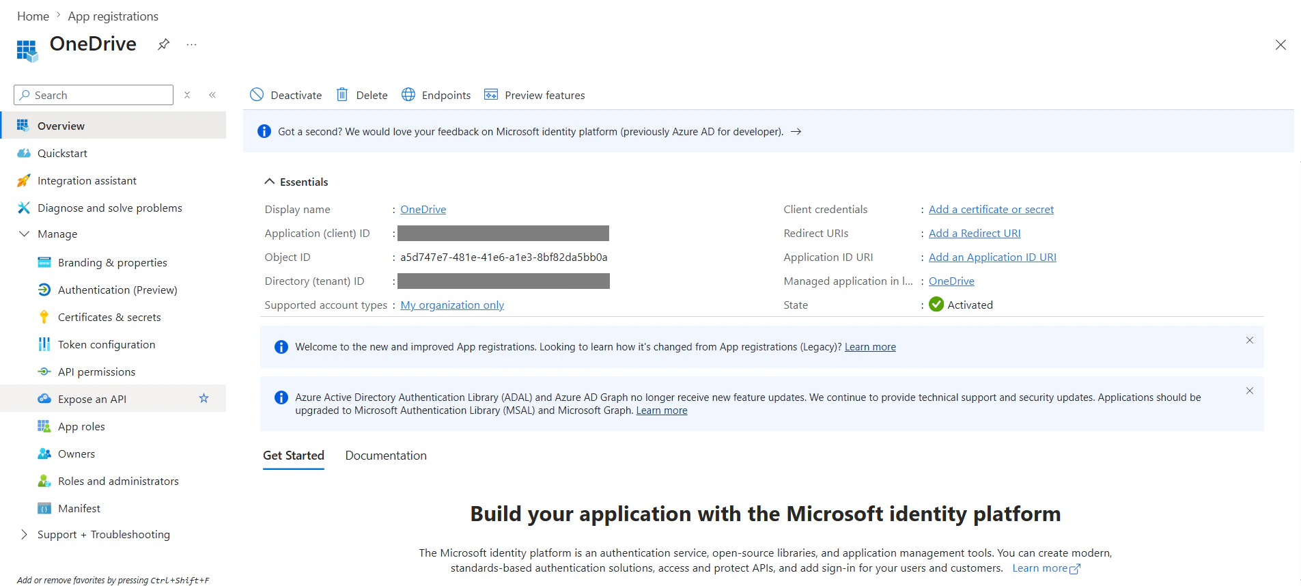Expand Support + Troubleshooting section
Screen dimensions: 1301x586
pos(24,534)
